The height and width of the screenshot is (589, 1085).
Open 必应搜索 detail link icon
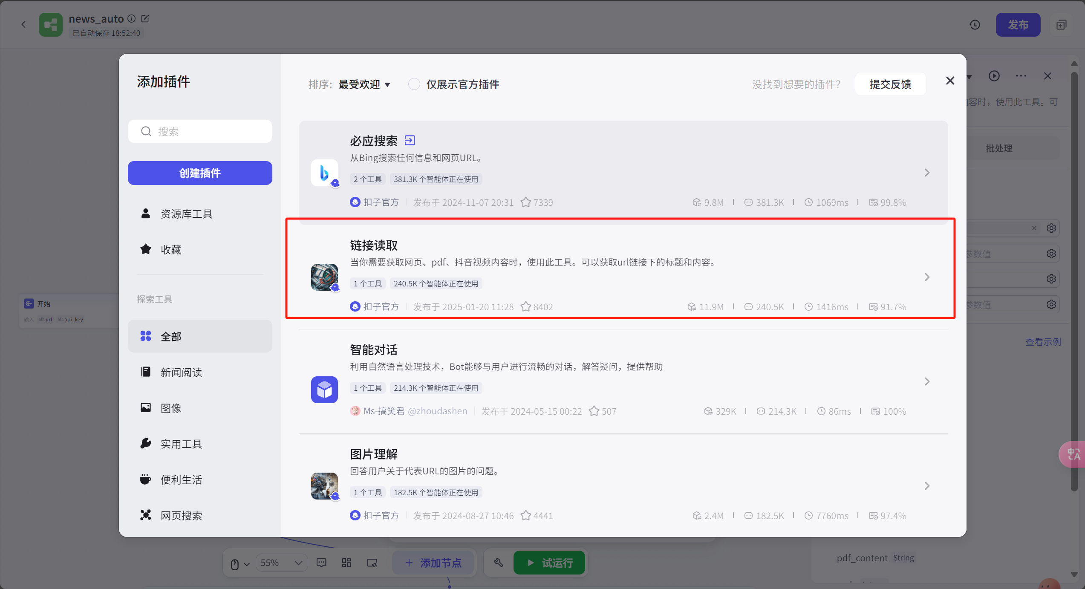(410, 140)
